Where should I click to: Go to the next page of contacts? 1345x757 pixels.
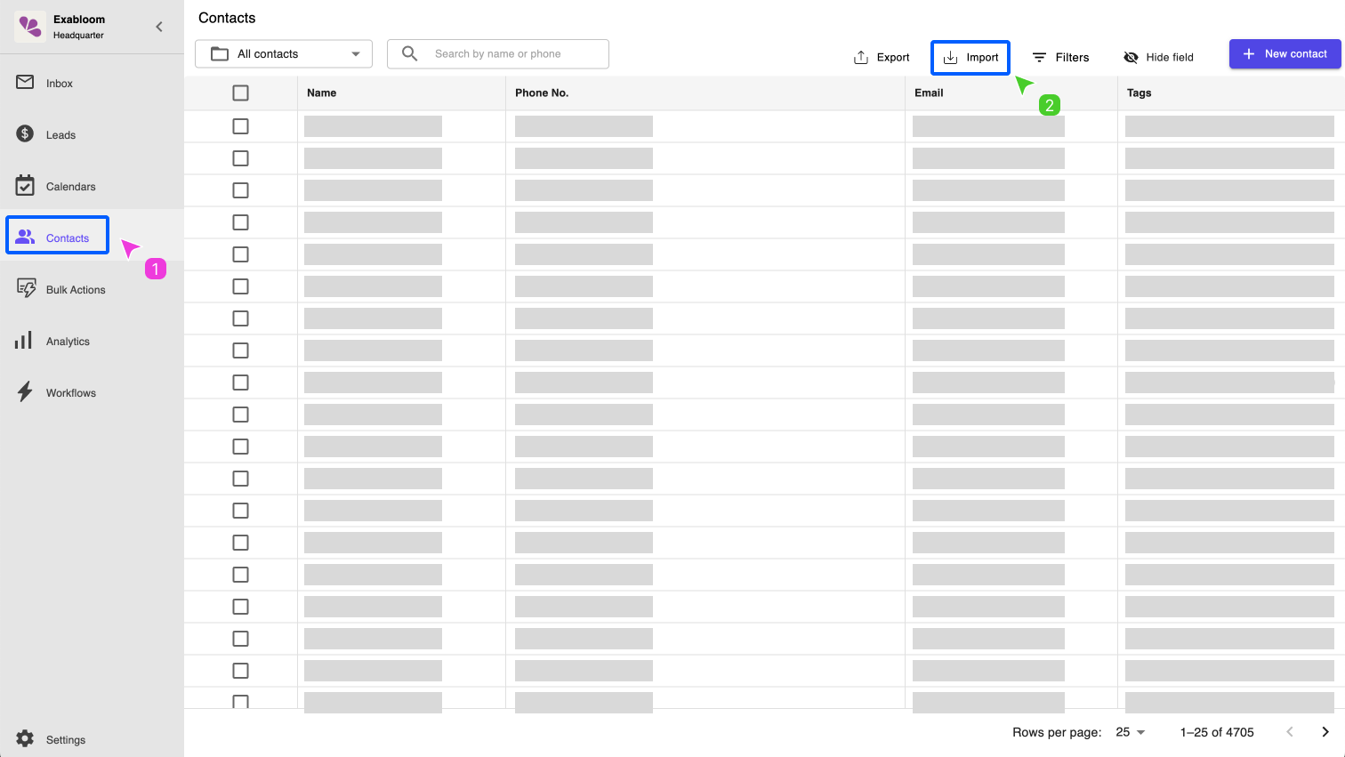[1325, 731]
